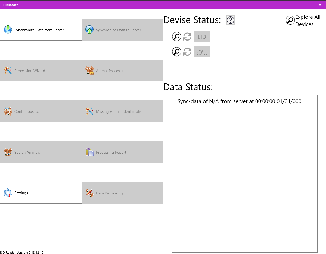Click the Settings gear icon

point(8,193)
